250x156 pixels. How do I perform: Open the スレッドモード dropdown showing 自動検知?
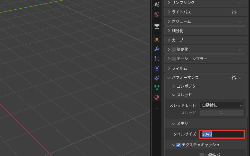click(222, 105)
